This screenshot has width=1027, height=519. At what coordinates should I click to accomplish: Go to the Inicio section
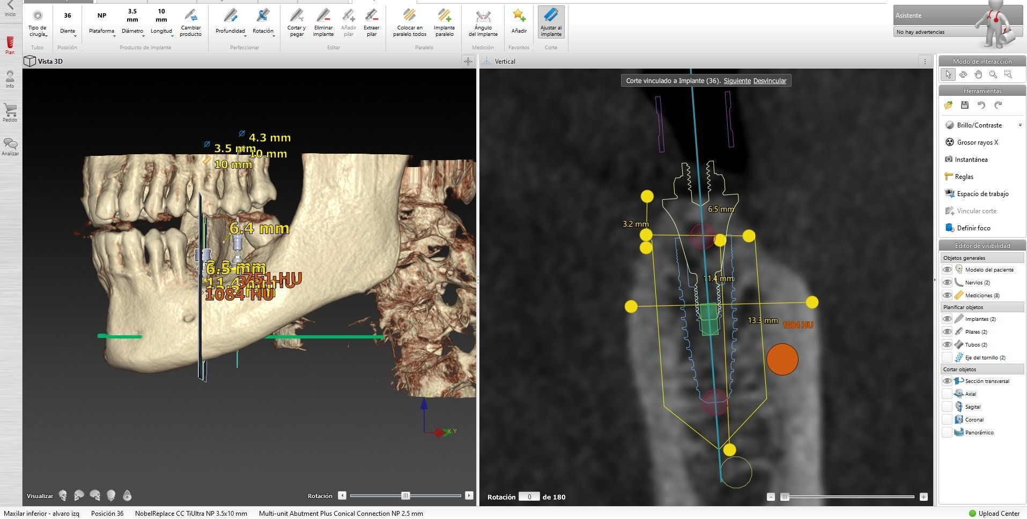tap(10, 9)
